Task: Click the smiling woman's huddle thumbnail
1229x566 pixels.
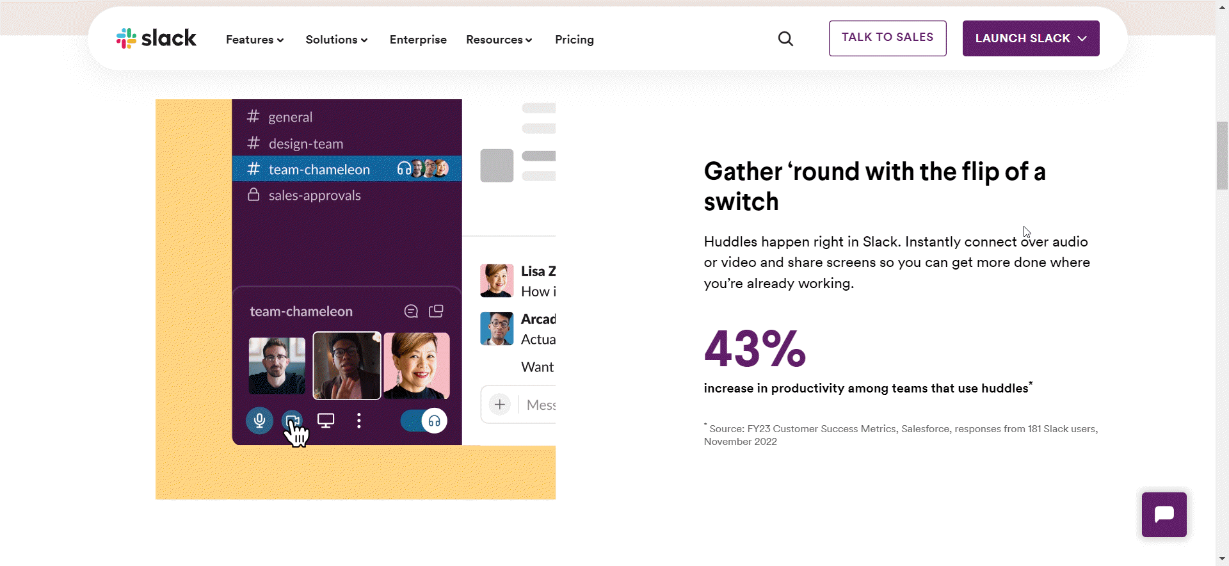Action: [x=417, y=366]
